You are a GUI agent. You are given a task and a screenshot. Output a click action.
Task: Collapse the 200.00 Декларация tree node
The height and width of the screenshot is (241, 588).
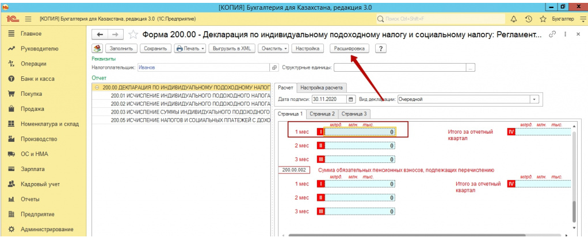97,88
